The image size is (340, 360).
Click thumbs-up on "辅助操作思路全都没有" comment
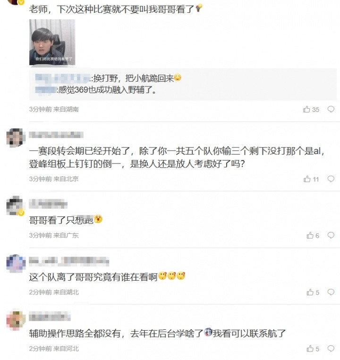pos(310,349)
